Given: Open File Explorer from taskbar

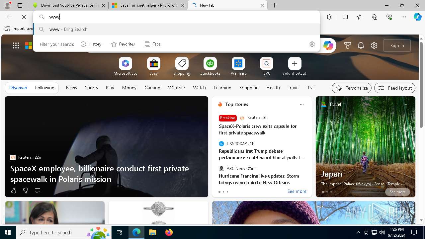Looking at the screenshot, I should coord(152,232).
